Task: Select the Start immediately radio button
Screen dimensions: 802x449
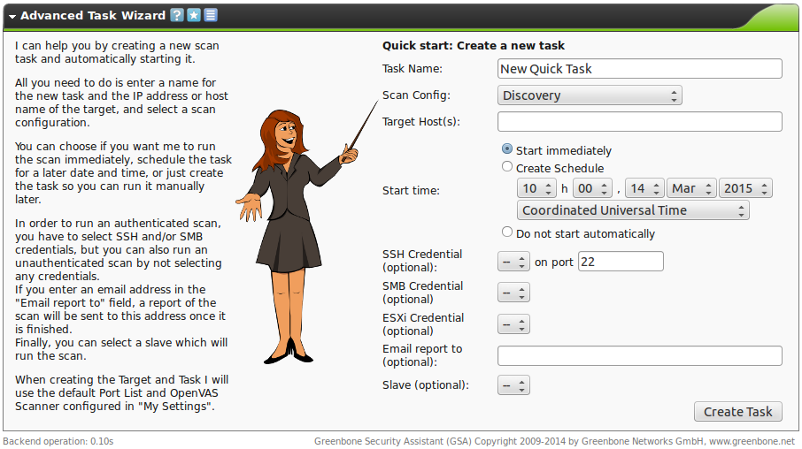Action: coord(507,148)
